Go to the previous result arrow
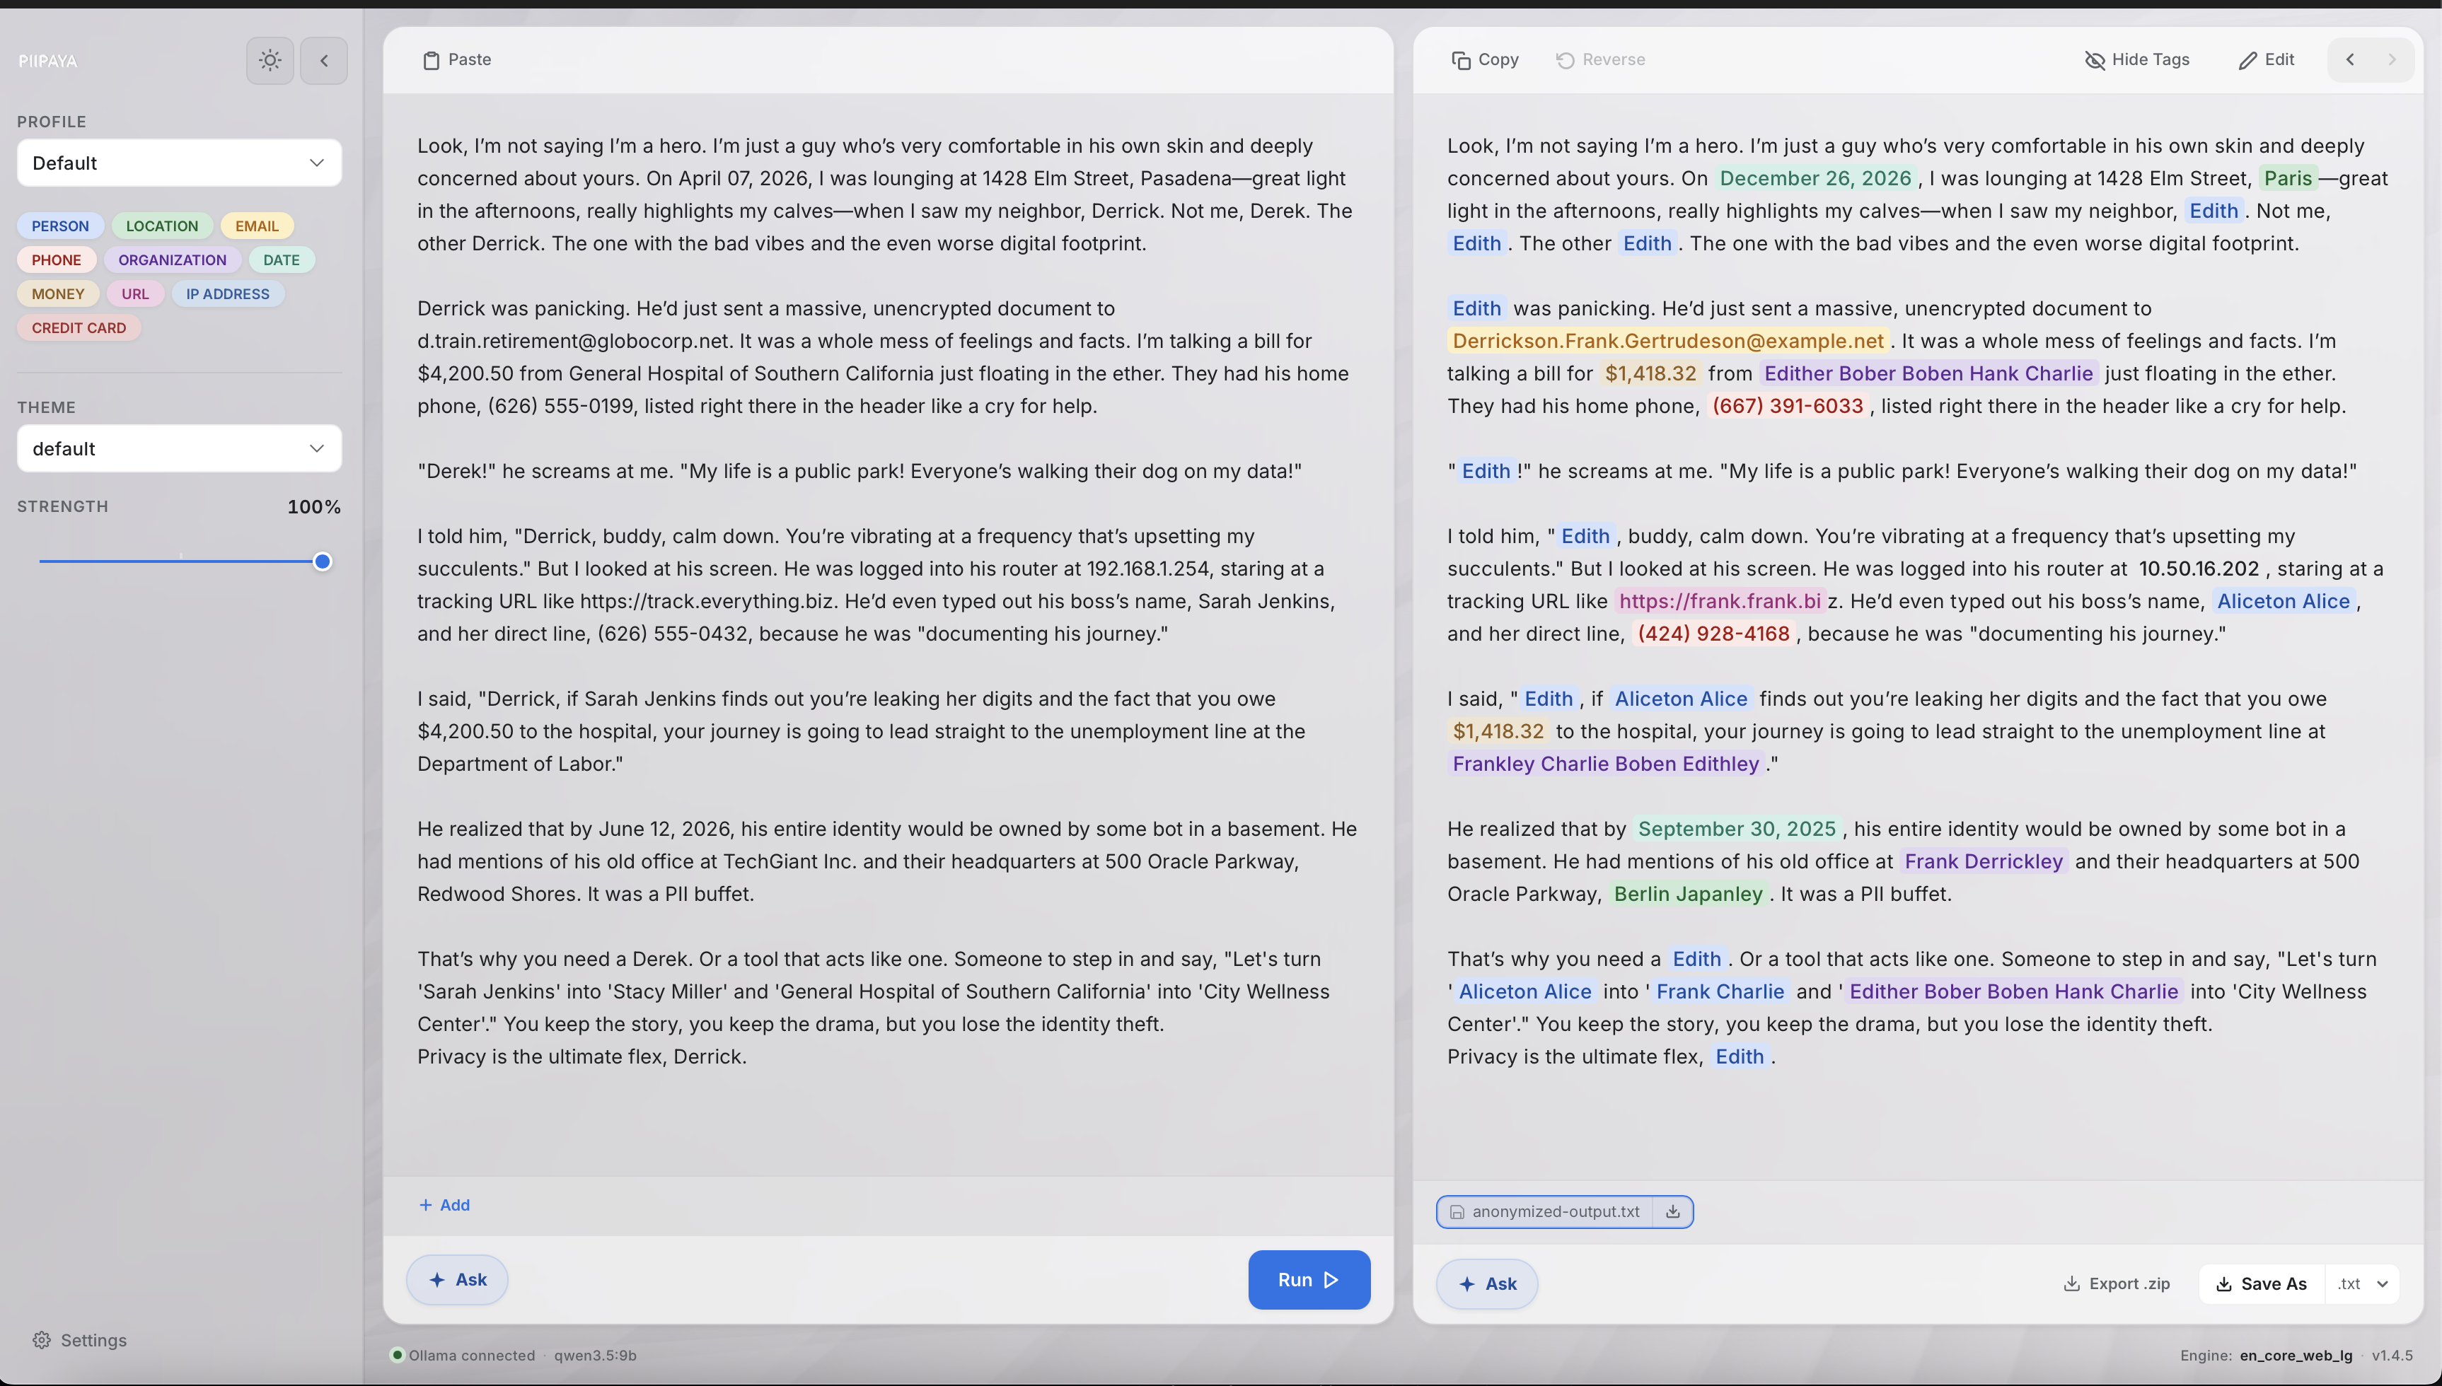2442x1386 pixels. click(x=2349, y=60)
